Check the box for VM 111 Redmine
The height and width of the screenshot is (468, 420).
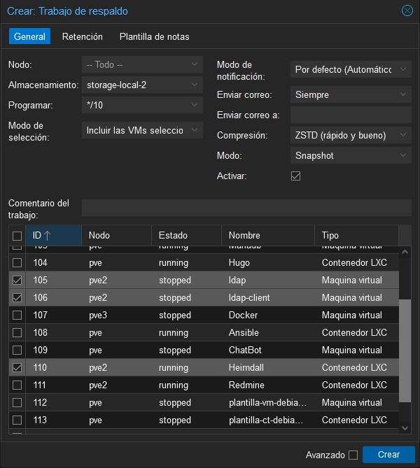[x=17, y=385]
